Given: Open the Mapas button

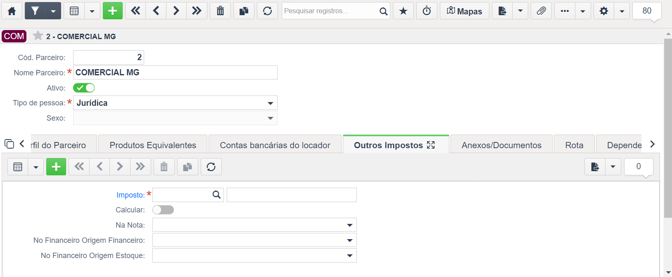Looking at the screenshot, I should [465, 11].
